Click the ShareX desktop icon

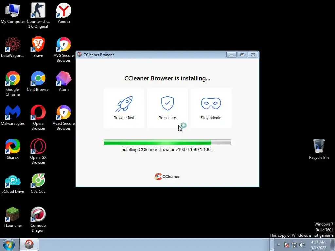[13, 149]
